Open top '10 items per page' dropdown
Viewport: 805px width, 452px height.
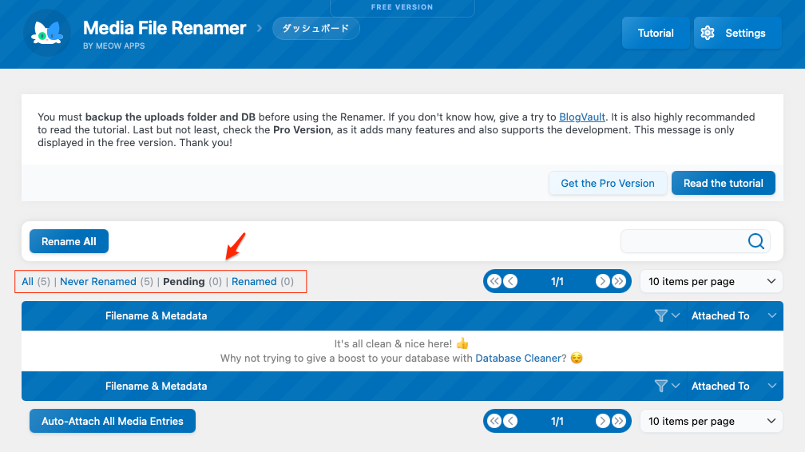pyautogui.click(x=711, y=281)
